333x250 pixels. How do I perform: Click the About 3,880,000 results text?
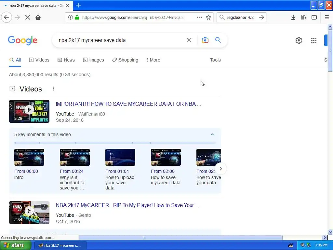click(50, 75)
